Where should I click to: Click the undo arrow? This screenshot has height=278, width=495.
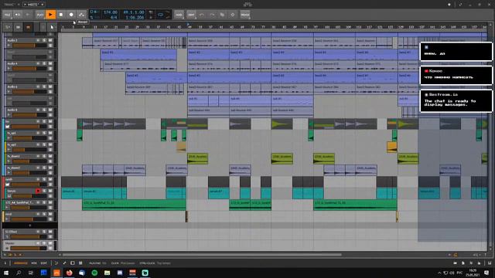(202, 15)
